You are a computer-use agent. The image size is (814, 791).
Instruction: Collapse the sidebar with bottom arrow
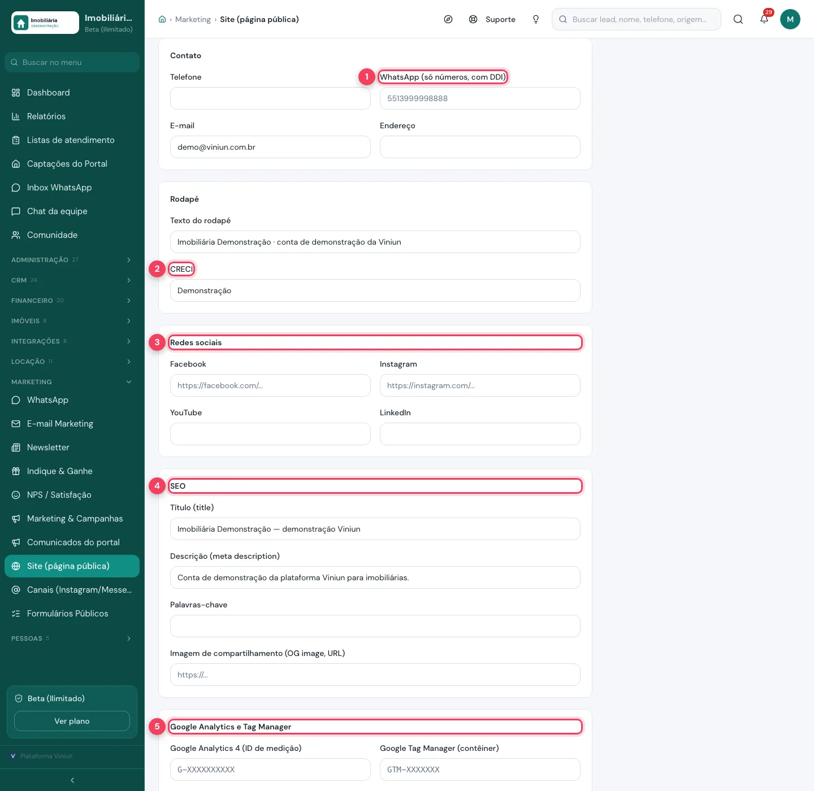tap(72, 780)
